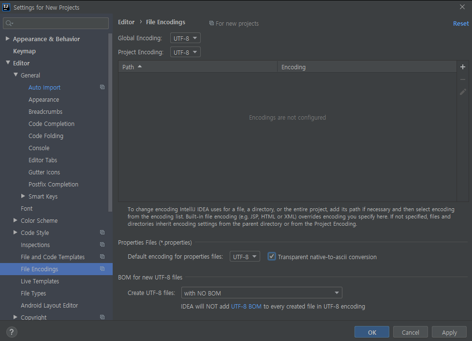Open Font settings
The height and width of the screenshot is (341, 472).
click(27, 209)
